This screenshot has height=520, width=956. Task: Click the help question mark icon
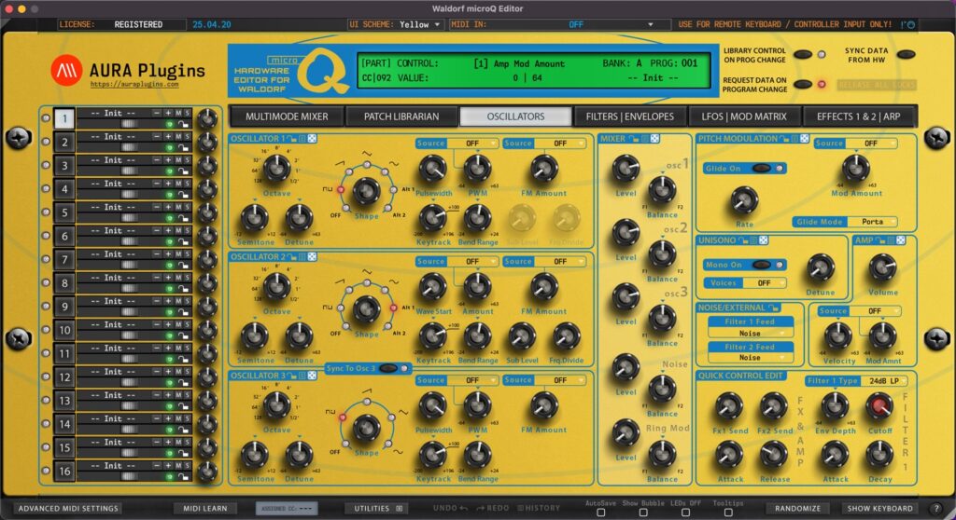click(937, 508)
